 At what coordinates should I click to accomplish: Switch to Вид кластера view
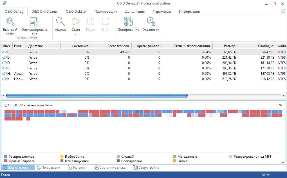[x=18, y=168]
